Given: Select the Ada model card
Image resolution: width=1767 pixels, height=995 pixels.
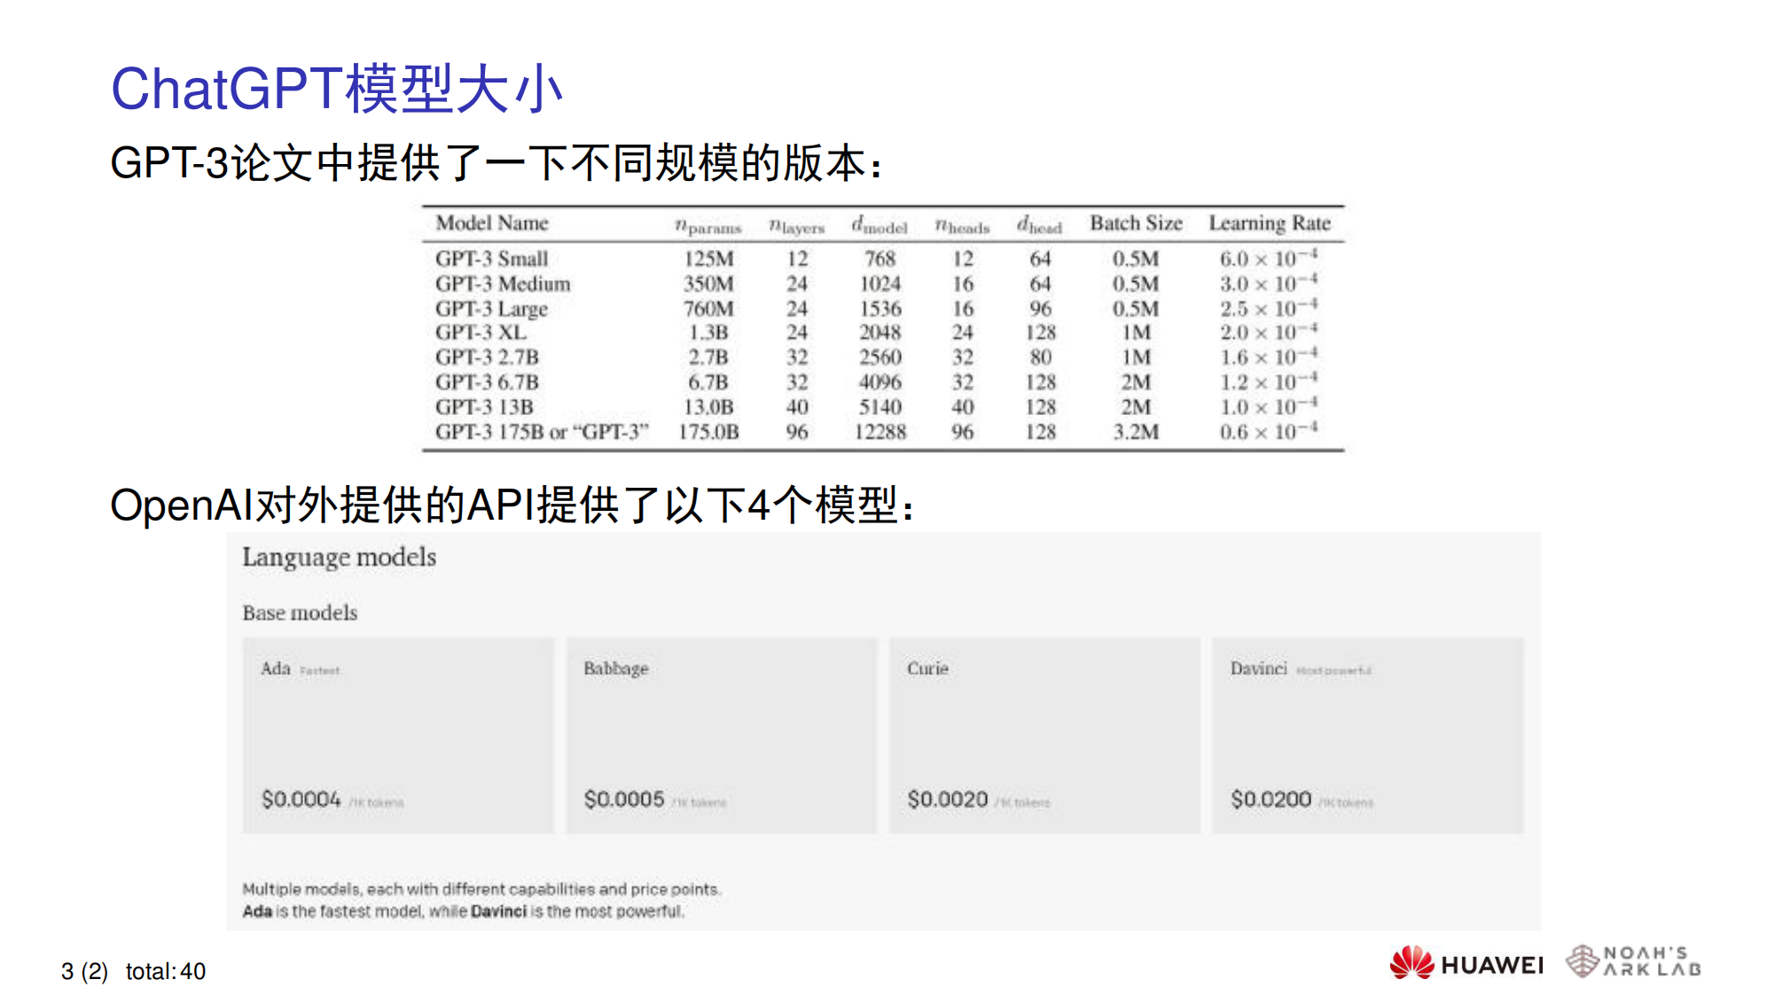Looking at the screenshot, I should point(398,736).
